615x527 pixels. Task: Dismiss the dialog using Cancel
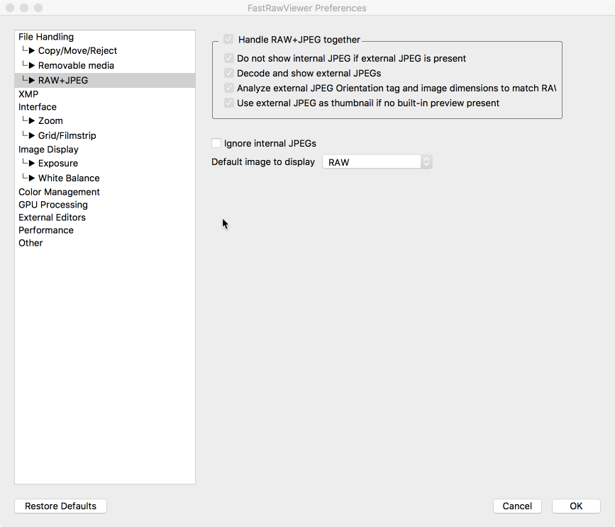pos(517,506)
